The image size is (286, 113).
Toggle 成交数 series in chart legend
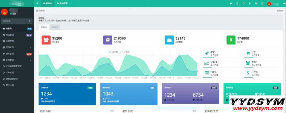click(x=113, y=52)
